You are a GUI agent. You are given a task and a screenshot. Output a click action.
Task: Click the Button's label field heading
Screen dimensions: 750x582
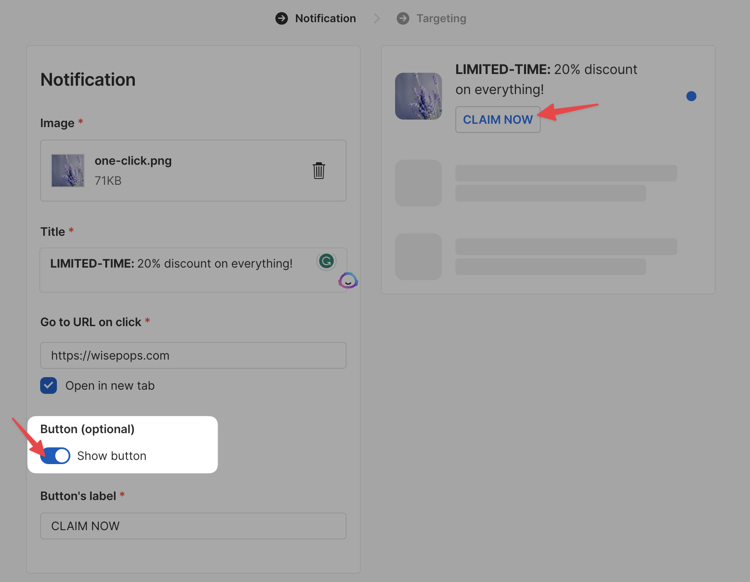78,496
